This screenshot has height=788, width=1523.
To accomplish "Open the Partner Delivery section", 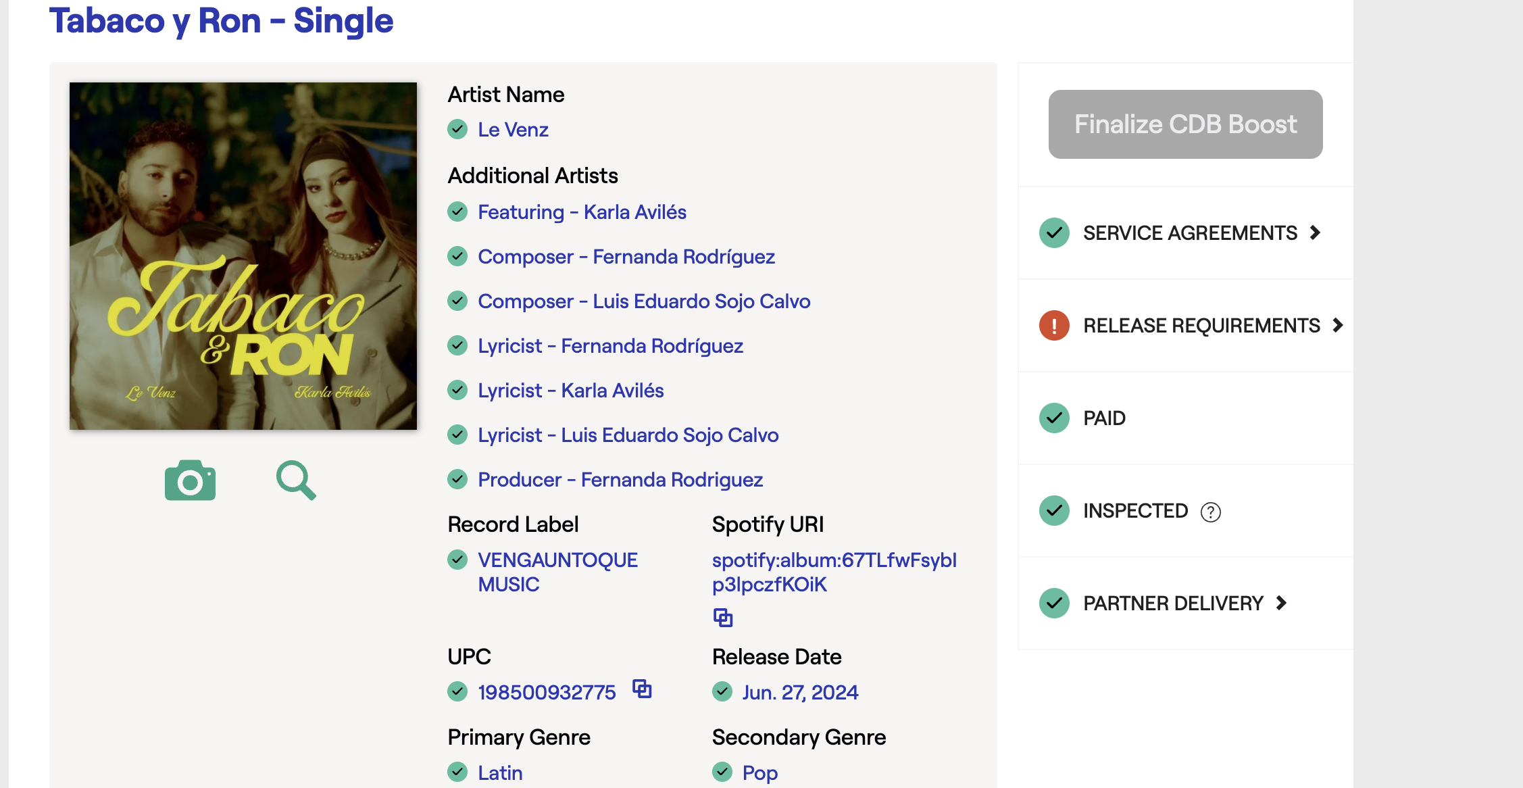I will coord(1173,603).
